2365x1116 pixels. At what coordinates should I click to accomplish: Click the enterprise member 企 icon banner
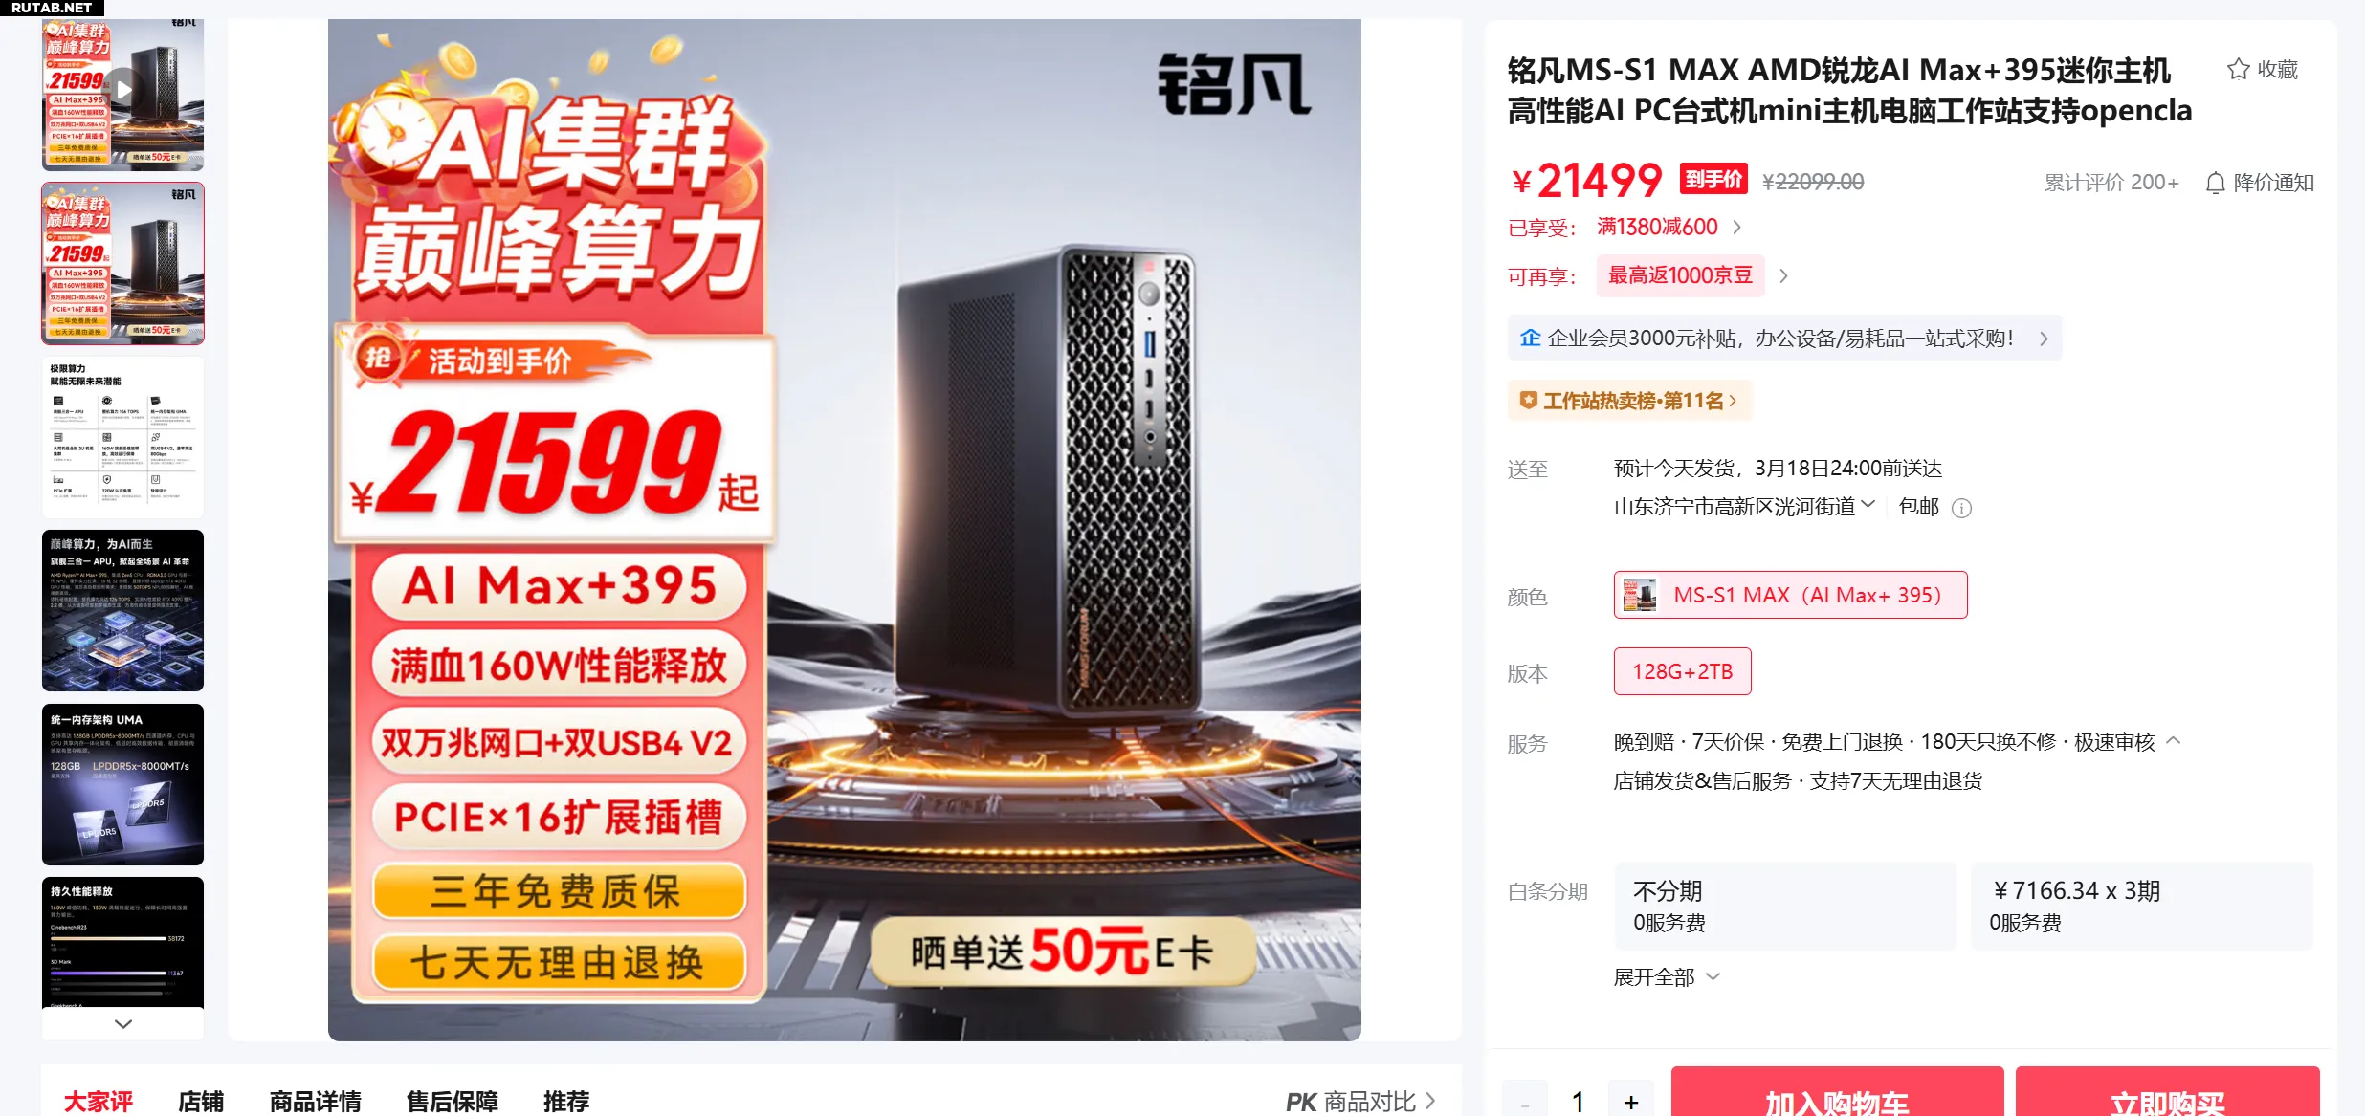pyautogui.click(x=1784, y=338)
